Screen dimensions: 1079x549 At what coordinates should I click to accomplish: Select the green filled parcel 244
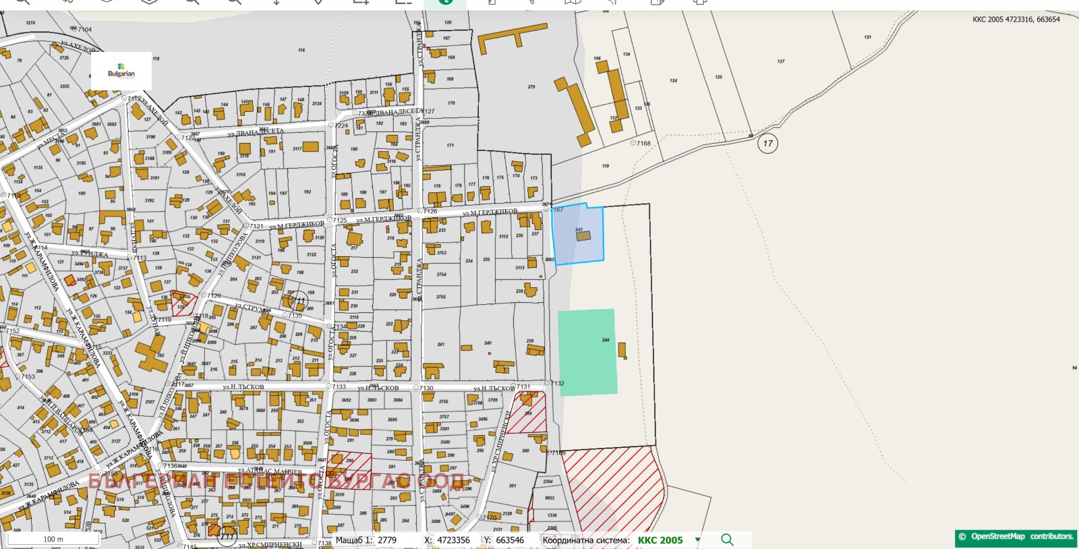click(x=585, y=352)
